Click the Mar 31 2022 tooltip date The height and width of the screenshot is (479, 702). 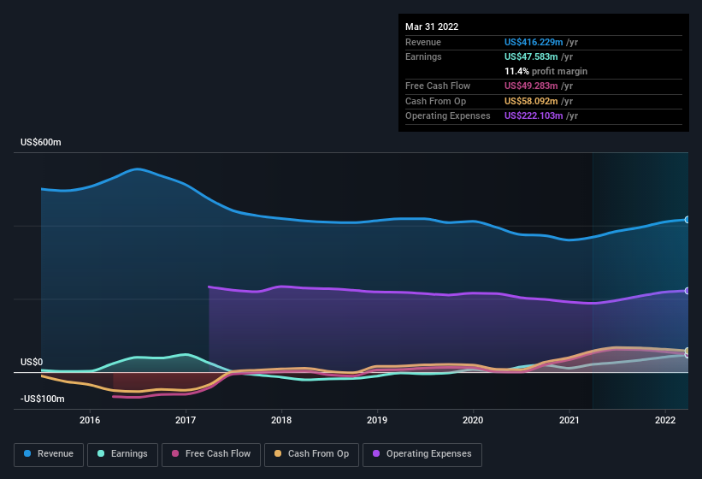click(x=432, y=27)
